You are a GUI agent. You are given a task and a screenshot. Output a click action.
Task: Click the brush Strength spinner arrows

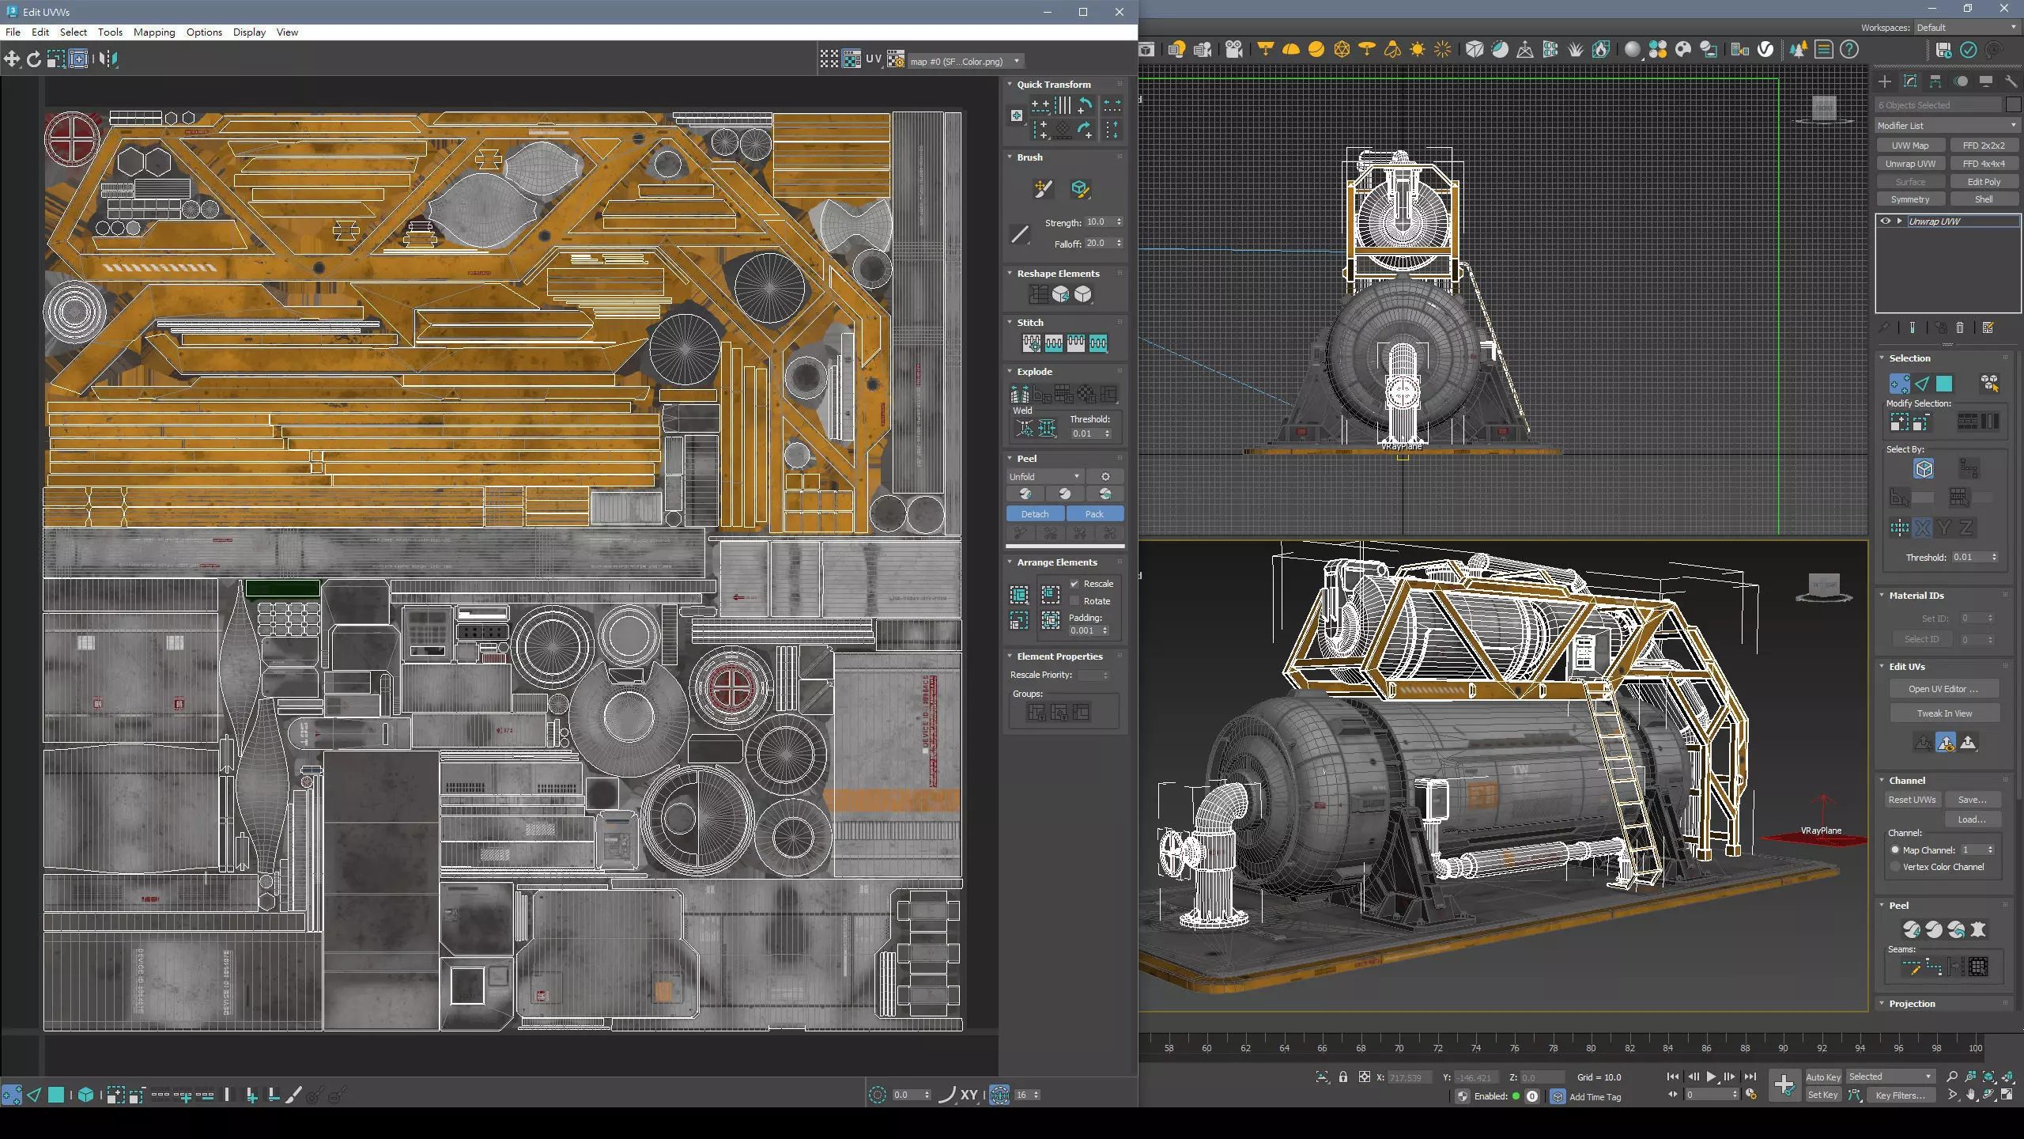click(1119, 222)
